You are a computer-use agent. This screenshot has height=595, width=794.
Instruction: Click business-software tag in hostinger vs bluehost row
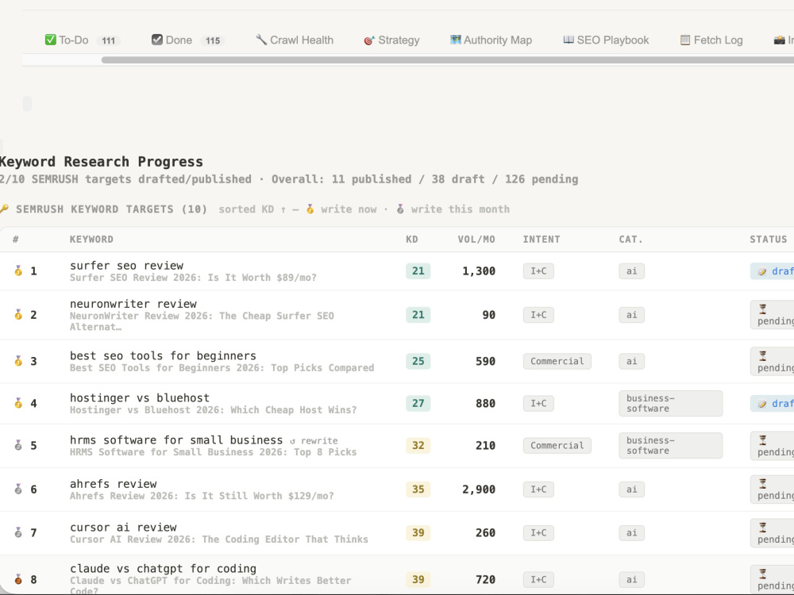click(670, 403)
